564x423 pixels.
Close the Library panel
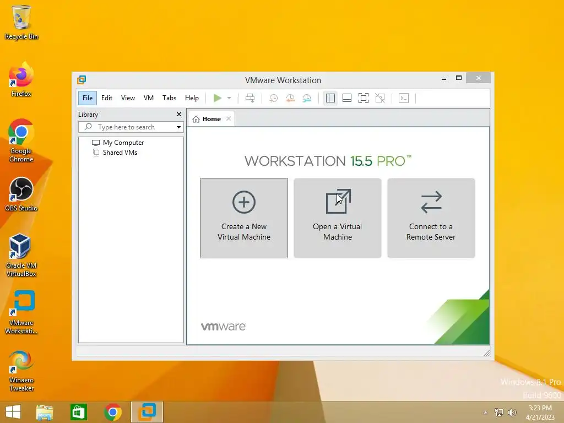(179, 115)
